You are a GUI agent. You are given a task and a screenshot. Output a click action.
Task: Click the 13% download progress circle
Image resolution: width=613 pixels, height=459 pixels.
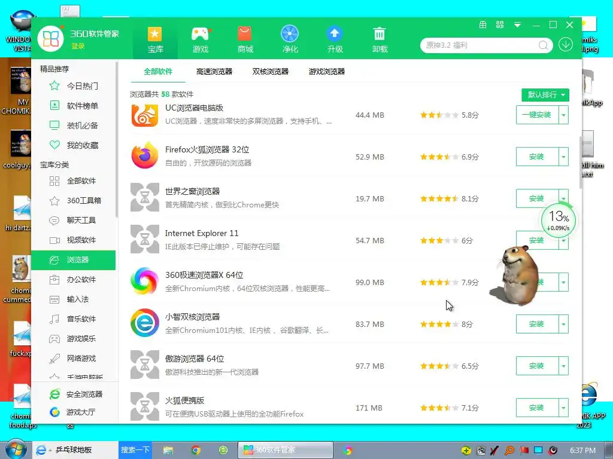[x=559, y=221]
